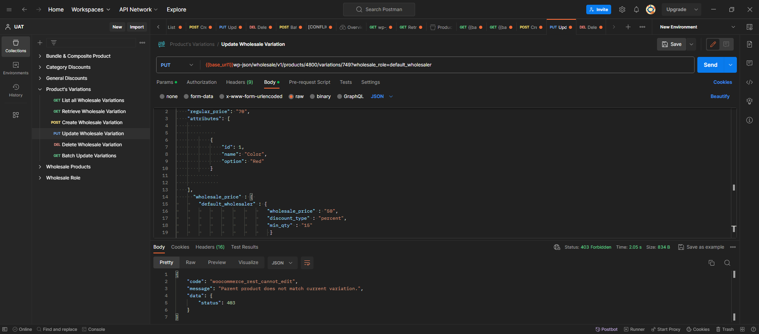
Task: Open the New Environment selector
Action: [698, 27]
